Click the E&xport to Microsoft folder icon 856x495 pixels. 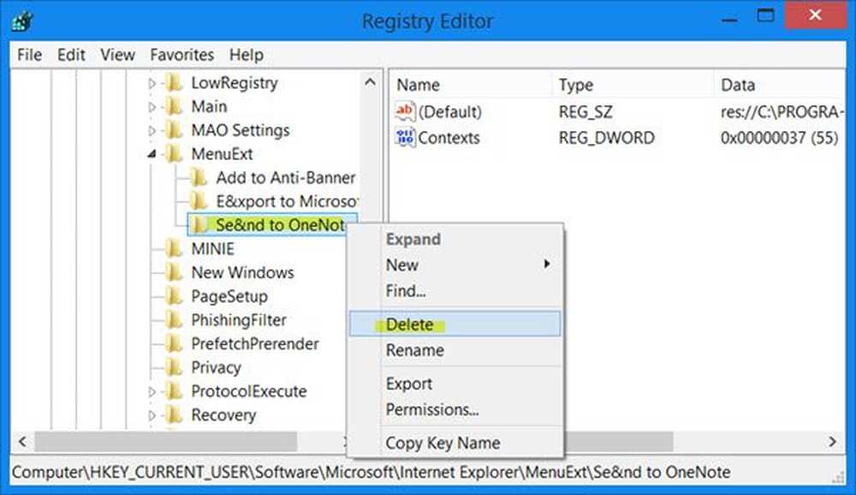pos(199,201)
